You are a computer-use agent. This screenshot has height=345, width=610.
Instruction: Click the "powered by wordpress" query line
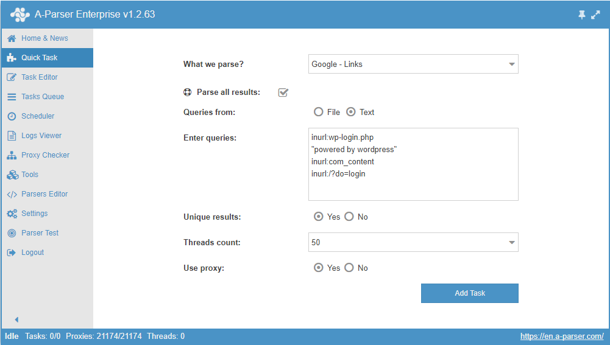[x=354, y=150]
